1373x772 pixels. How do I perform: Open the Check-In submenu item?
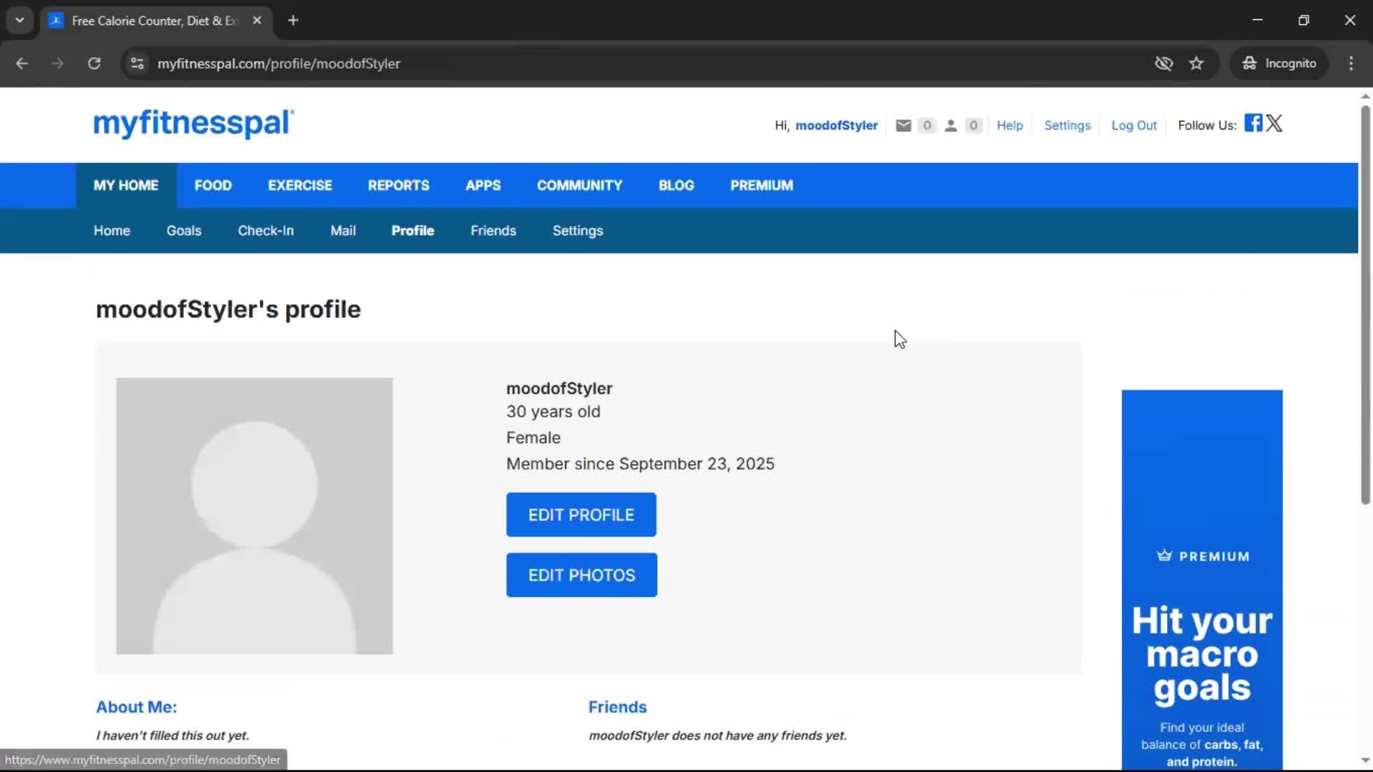coord(265,231)
